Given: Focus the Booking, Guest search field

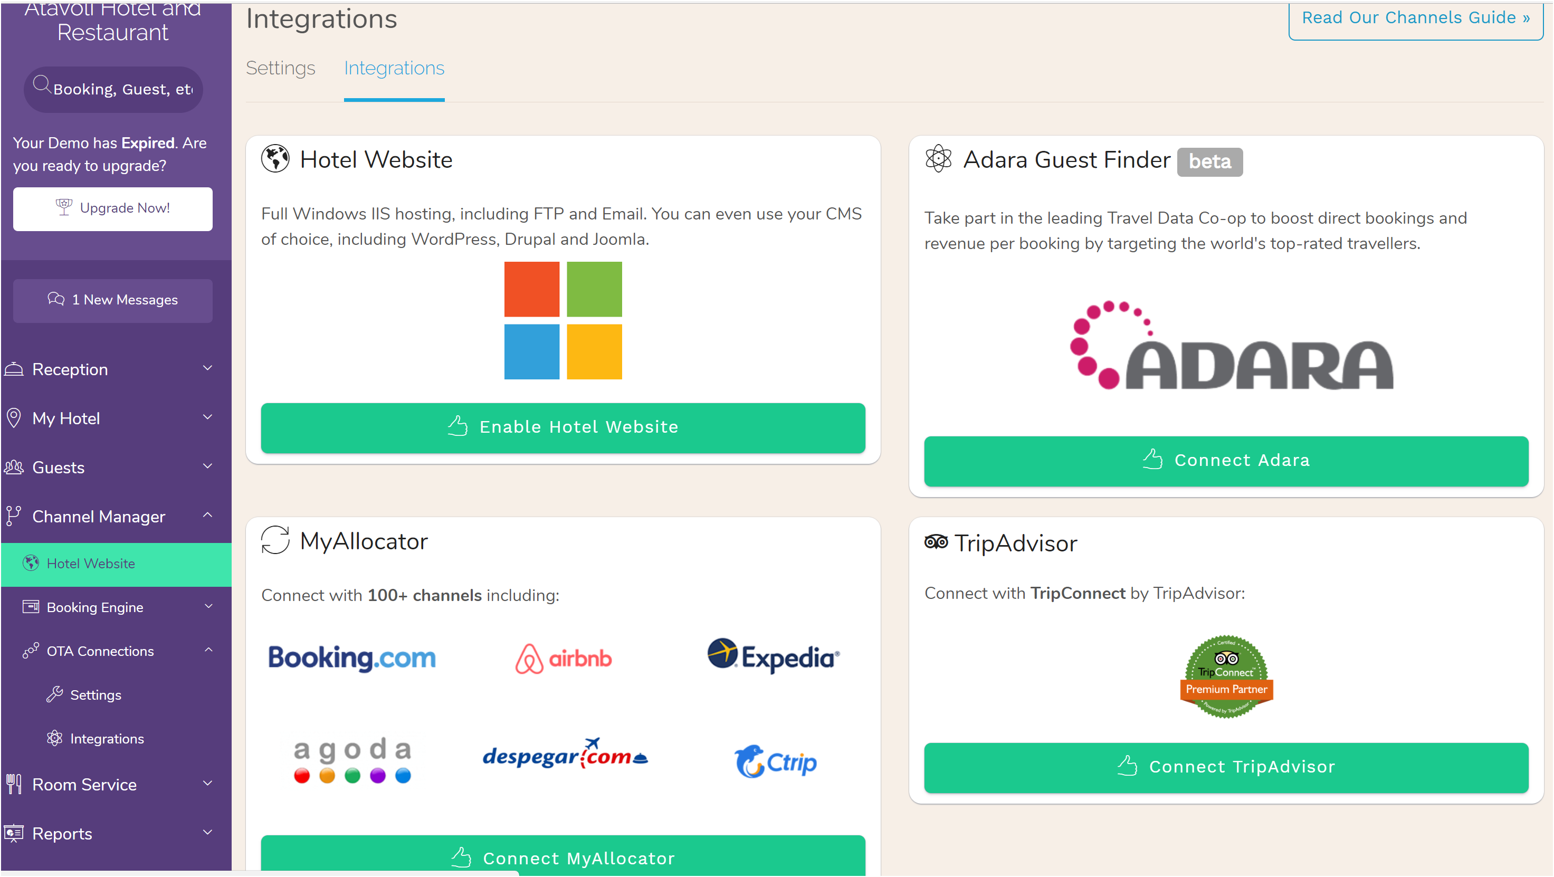Looking at the screenshot, I should pos(113,89).
